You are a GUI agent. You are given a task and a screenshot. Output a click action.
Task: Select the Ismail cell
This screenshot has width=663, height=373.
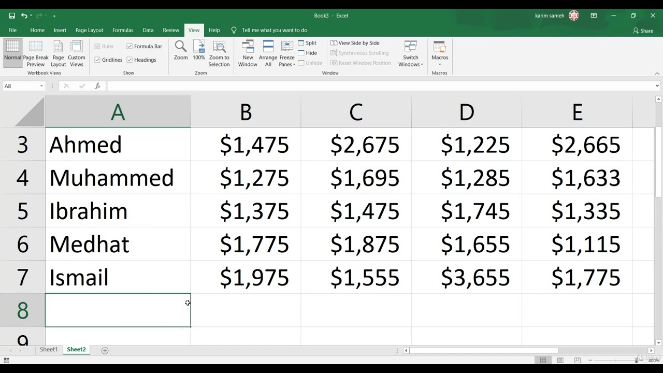118,277
